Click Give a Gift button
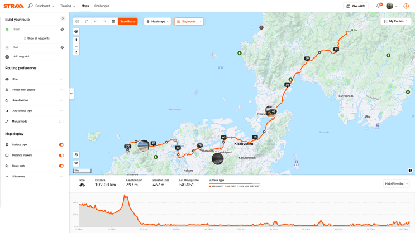415x233 pixels. 356,6
